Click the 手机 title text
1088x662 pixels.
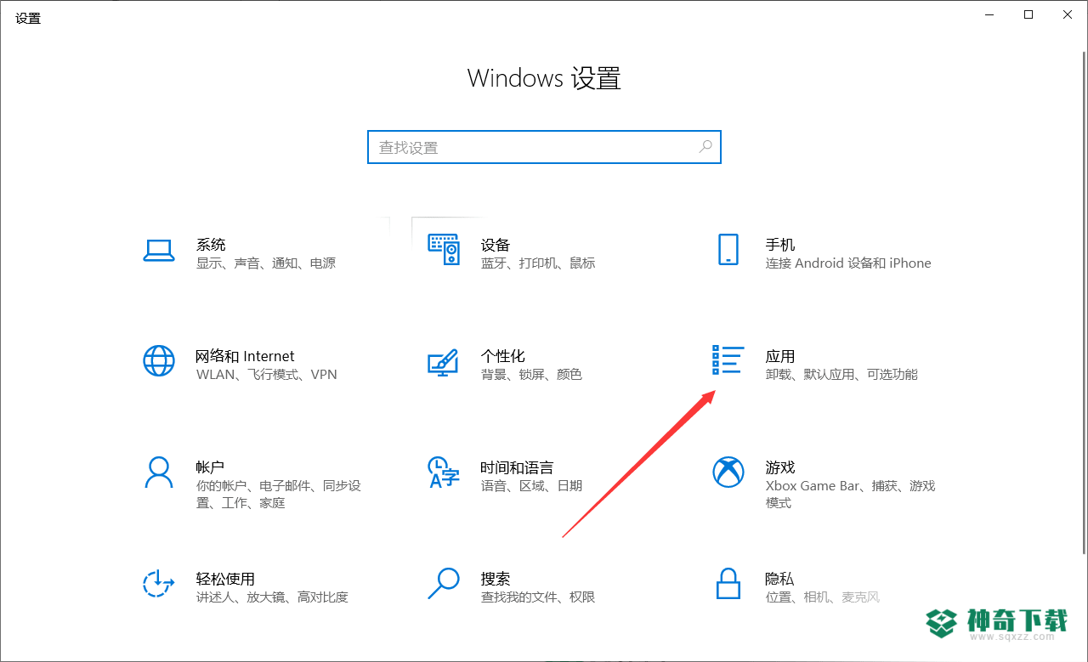[x=780, y=245]
